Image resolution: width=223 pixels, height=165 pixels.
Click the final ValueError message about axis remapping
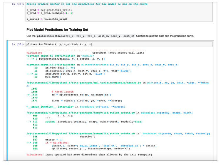point(89,155)
